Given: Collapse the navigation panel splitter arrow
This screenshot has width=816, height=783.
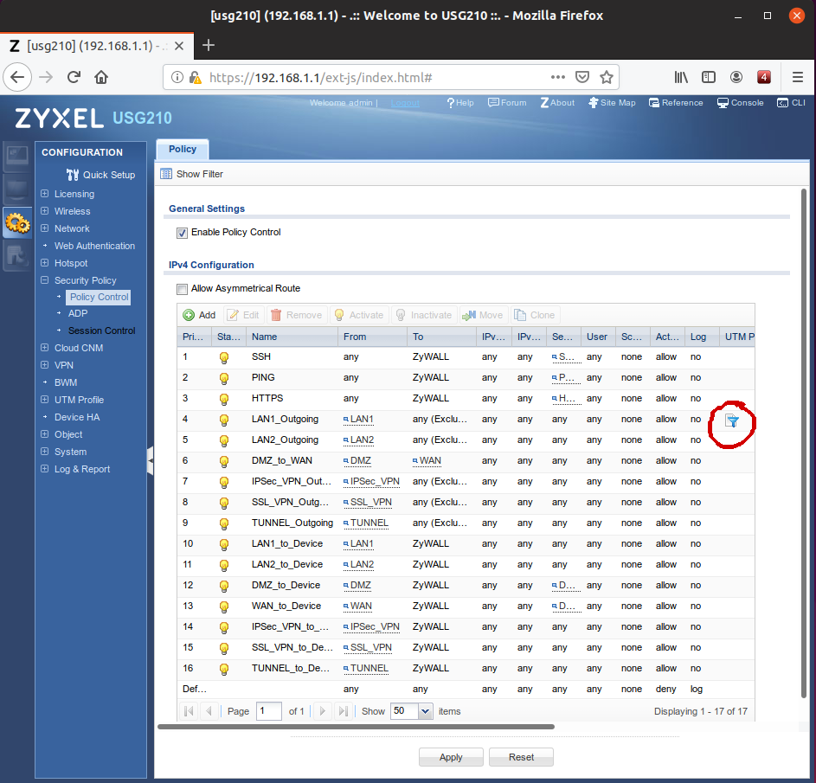Looking at the screenshot, I should click(151, 460).
